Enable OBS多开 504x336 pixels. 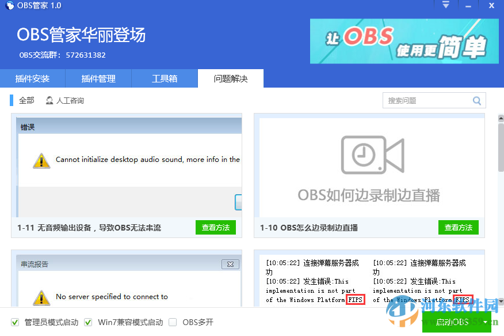click(172, 322)
